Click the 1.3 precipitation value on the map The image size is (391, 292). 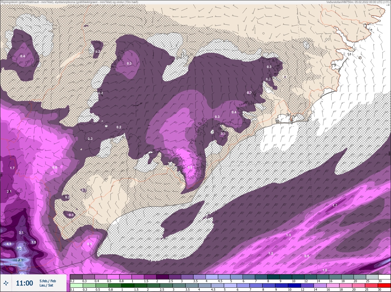click(288, 235)
